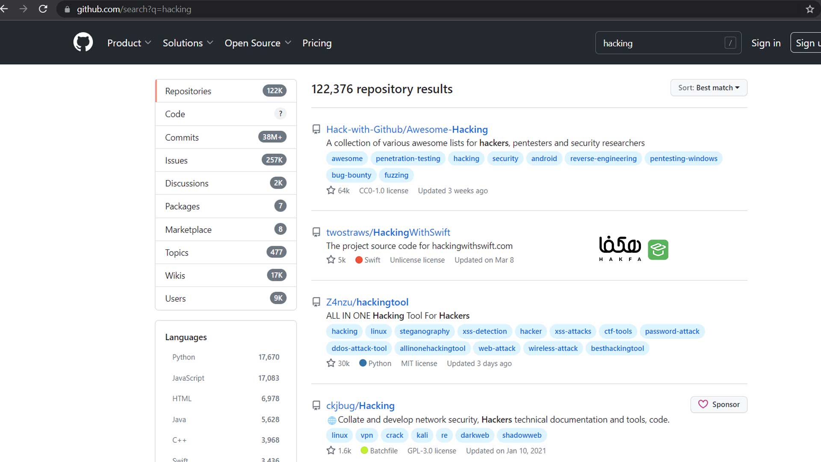Viewport: 821px width, 462px height.
Task: Select the Repositories filter
Action: pos(226,91)
